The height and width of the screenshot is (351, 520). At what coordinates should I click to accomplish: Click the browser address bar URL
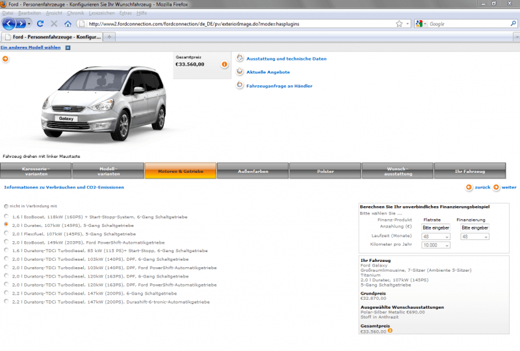pyautogui.click(x=194, y=24)
